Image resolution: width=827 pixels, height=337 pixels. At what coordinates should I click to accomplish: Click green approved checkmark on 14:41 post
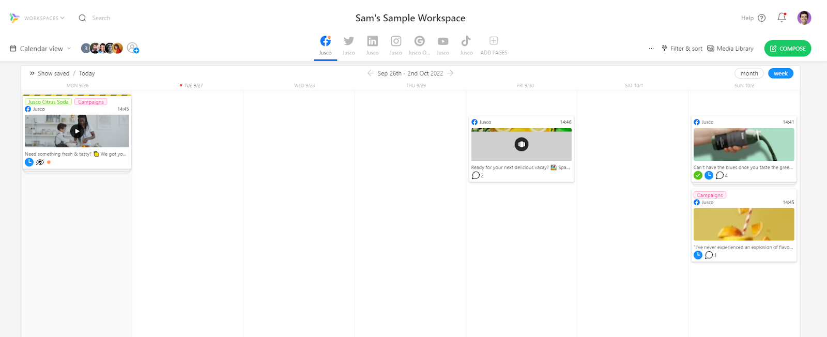point(698,175)
